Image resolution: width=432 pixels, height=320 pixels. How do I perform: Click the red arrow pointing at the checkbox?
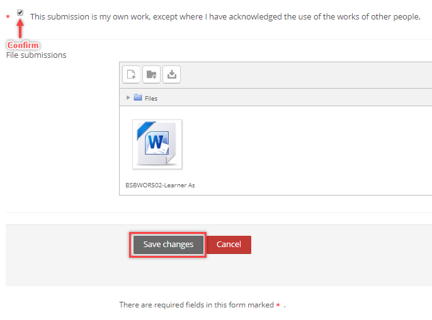21,28
